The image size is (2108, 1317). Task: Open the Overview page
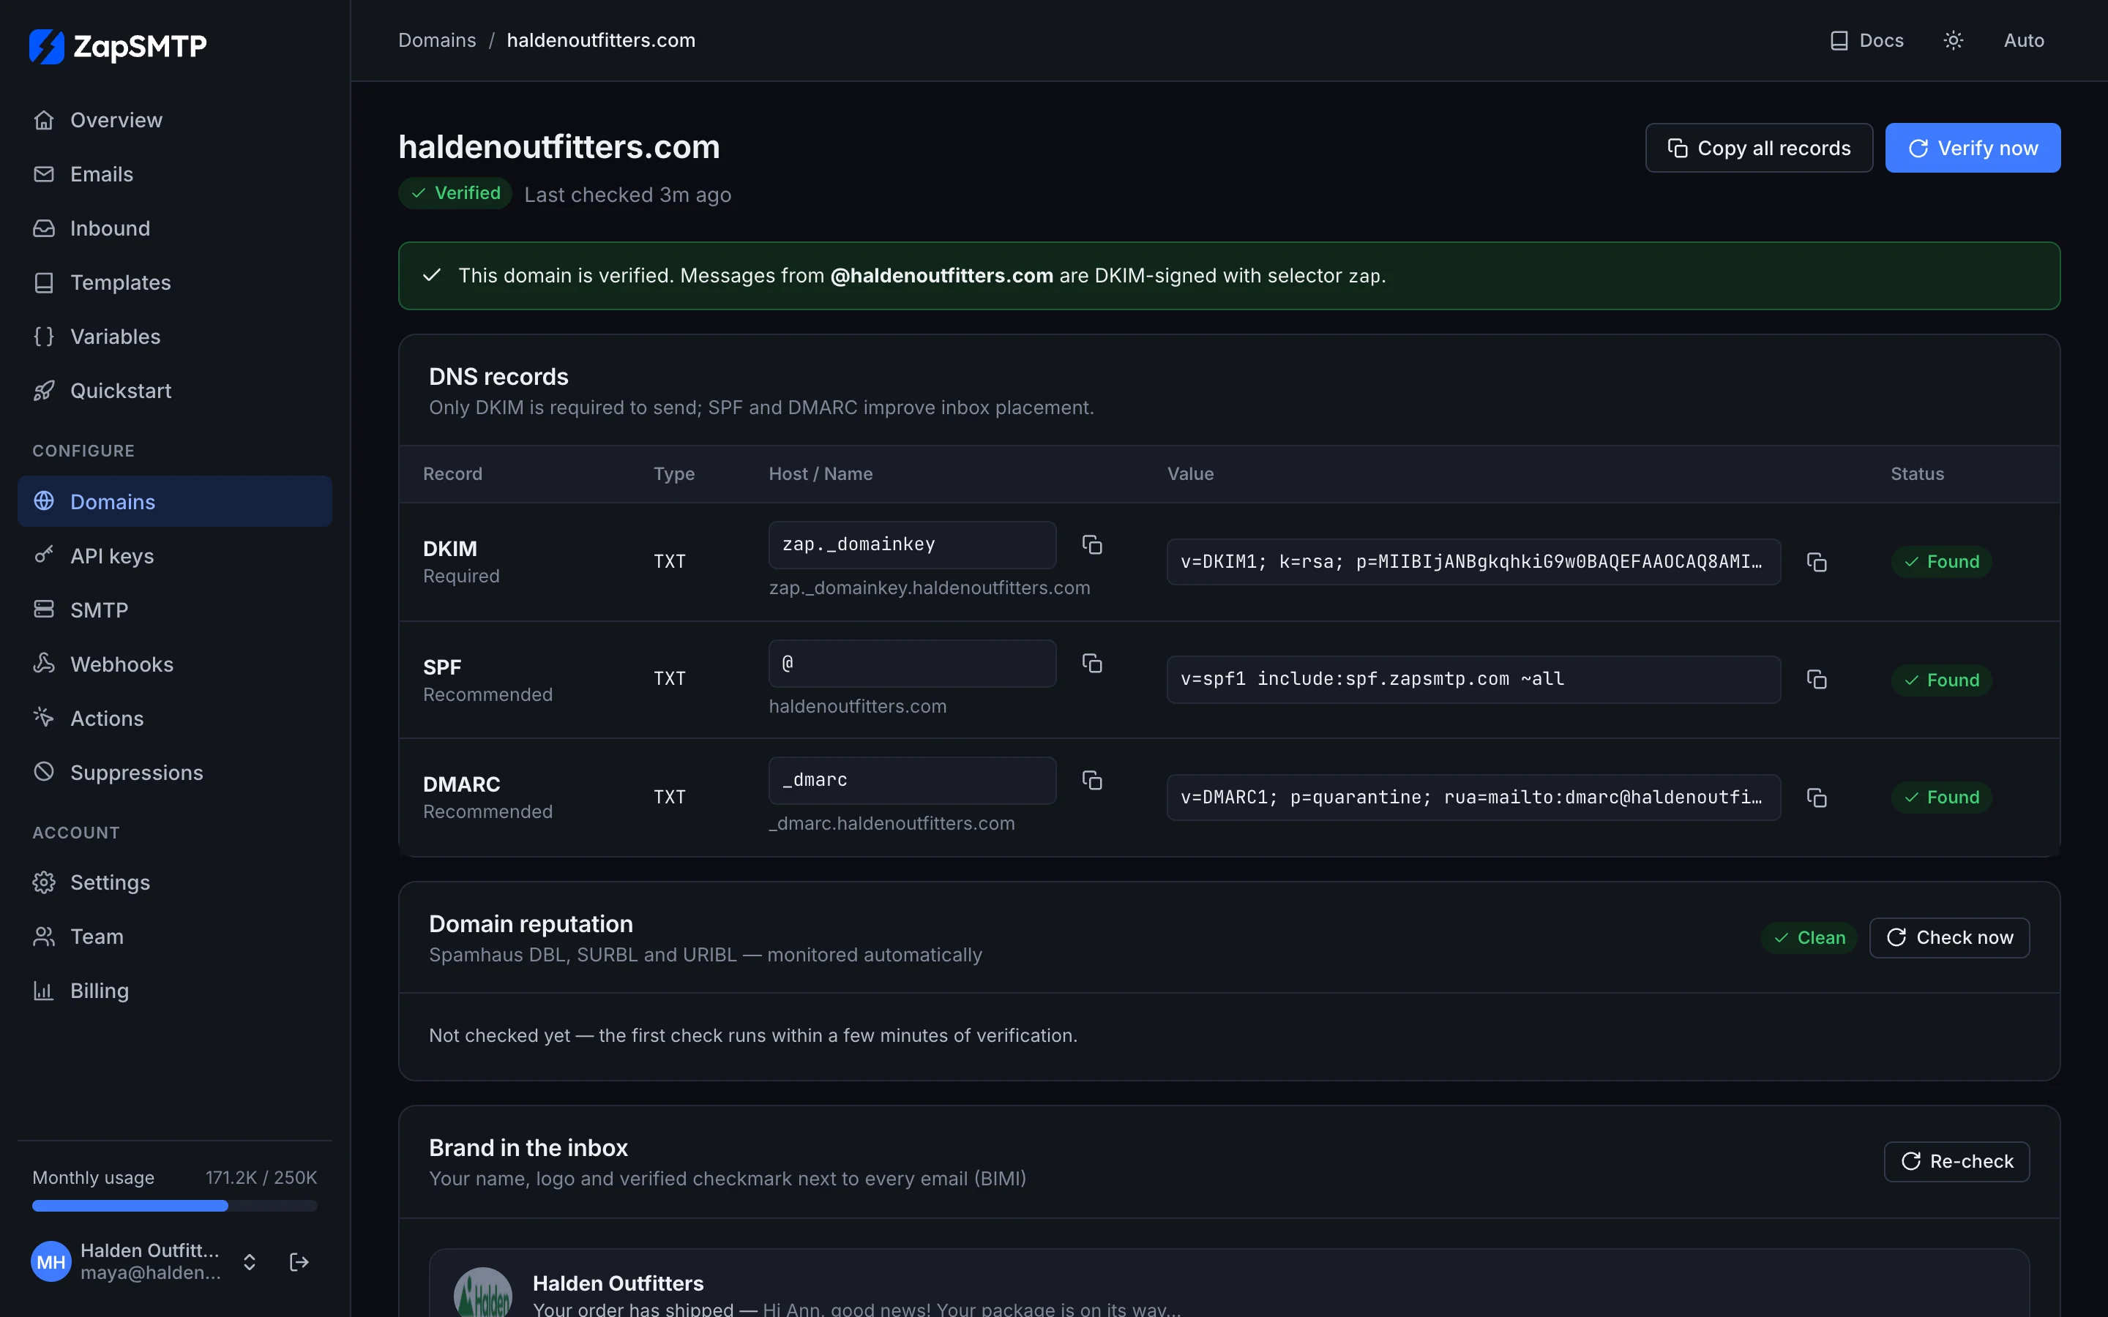[x=174, y=120]
